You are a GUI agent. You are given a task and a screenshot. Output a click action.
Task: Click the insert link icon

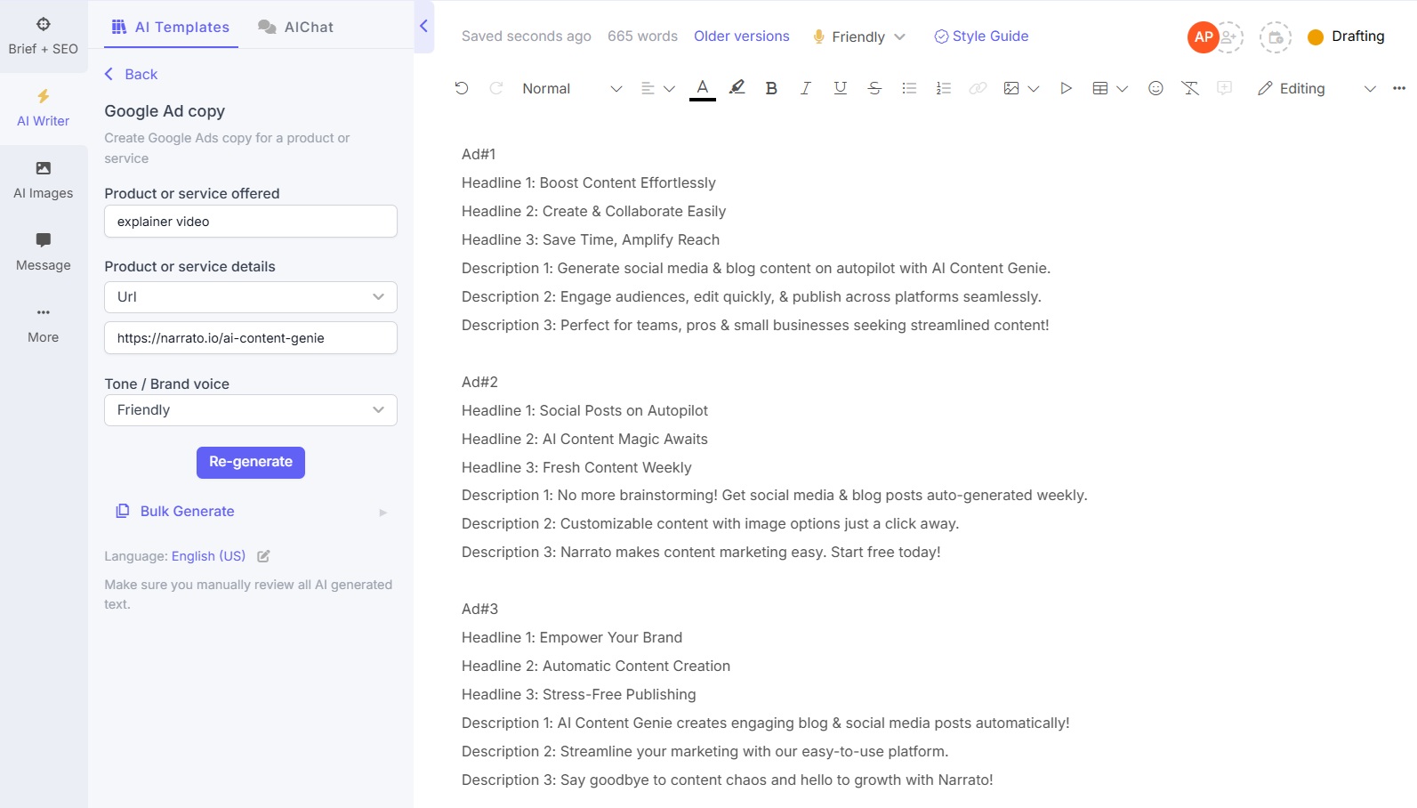coord(978,88)
